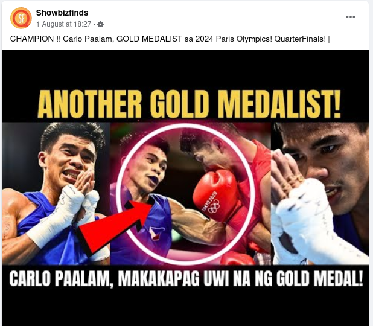Image resolution: width=373 pixels, height=326 pixels.
Task: Click the word CHAMPION in post caption
Action: point(32,39)
